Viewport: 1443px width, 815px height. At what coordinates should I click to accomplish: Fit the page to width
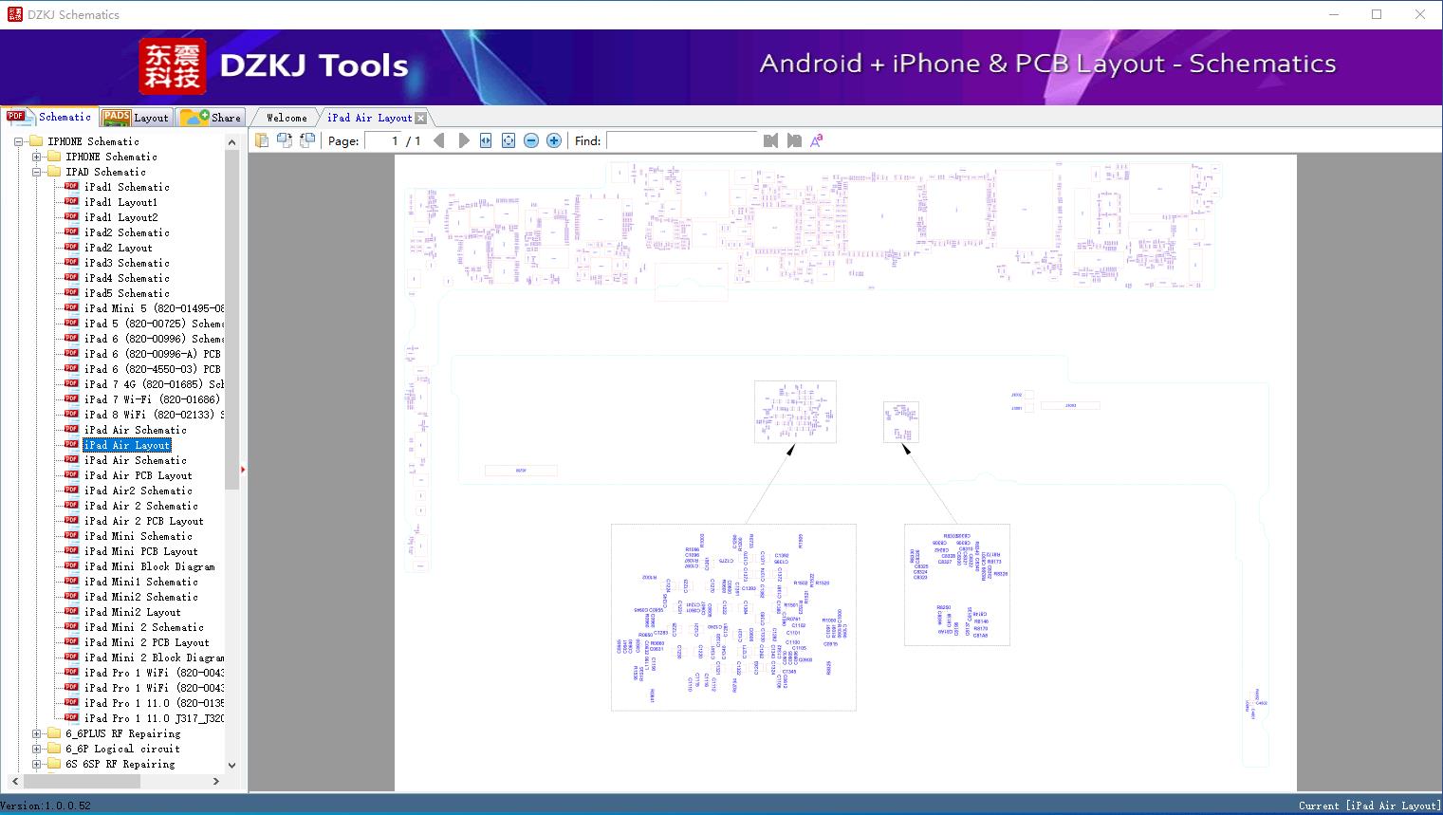pos(486,140)
